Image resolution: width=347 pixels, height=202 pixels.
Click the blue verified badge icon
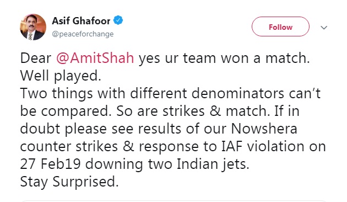118,20
